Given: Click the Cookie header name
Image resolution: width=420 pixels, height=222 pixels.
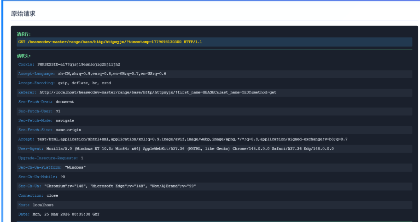Looking at the screenshot, I should 26,64.
